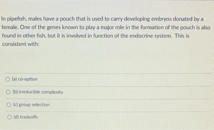Click the '(c) group selection' label text
This screenshot has height=130, width=214.
click(31, 105)
